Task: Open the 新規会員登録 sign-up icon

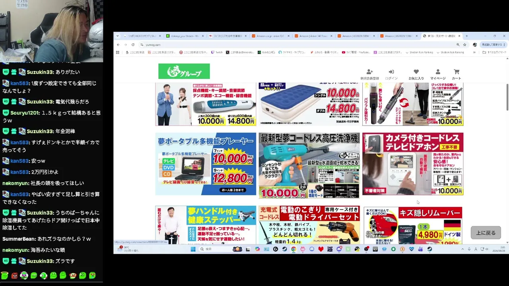Action: tap(369, 74)
